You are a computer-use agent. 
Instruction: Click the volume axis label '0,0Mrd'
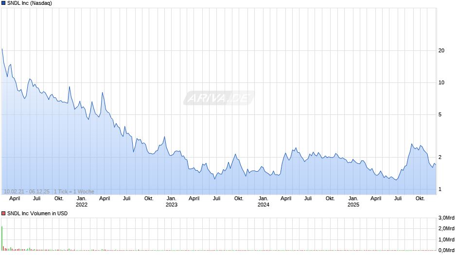click(446, 250)
